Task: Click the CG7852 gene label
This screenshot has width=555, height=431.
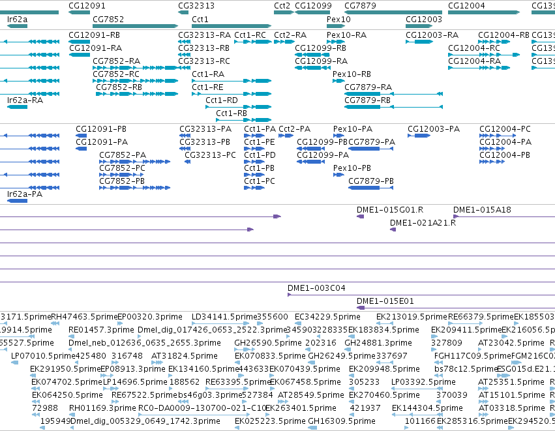Action: pyautogui.click(x=108, y=19)
